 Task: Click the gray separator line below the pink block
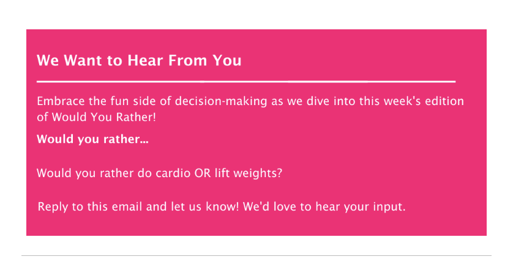(256, 255)
